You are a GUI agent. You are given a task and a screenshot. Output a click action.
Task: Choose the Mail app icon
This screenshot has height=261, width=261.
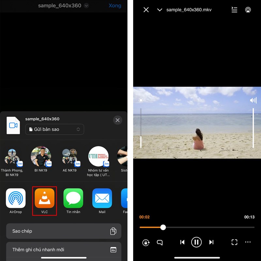(102, 198)
